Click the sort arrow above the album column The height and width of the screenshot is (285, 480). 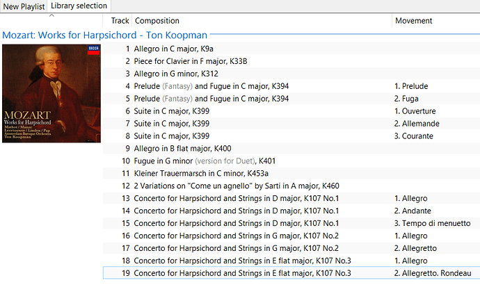tap(51, 15)
